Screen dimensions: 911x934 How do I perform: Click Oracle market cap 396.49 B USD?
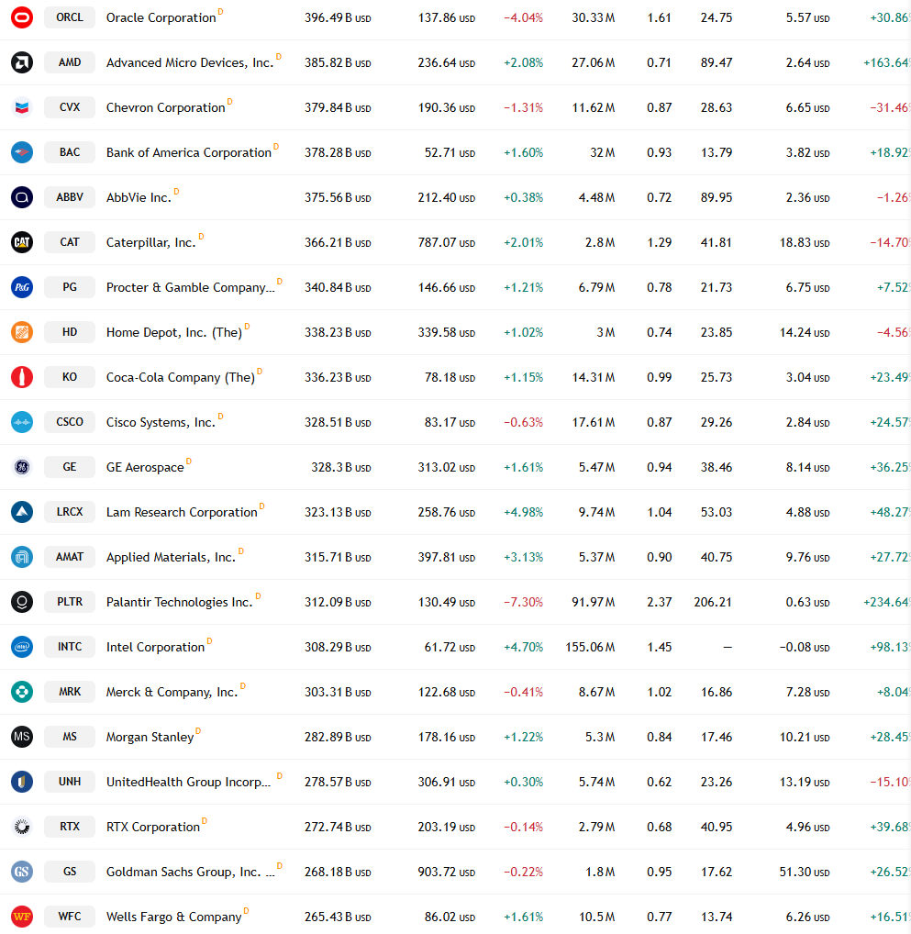click(x=338, y=17)
